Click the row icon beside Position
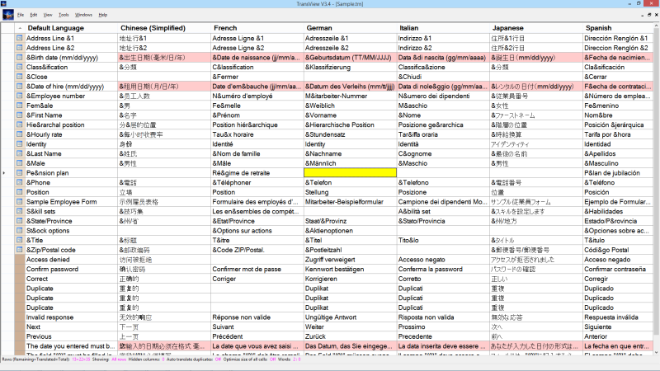660x371 pixels. 19,192
